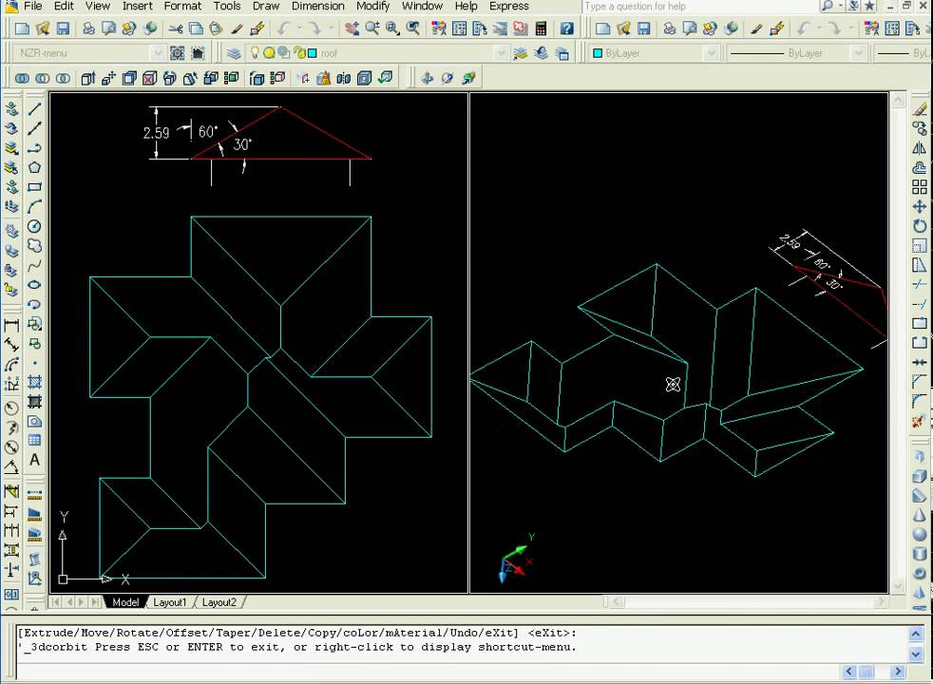Open the File menu

click(32, 6)
